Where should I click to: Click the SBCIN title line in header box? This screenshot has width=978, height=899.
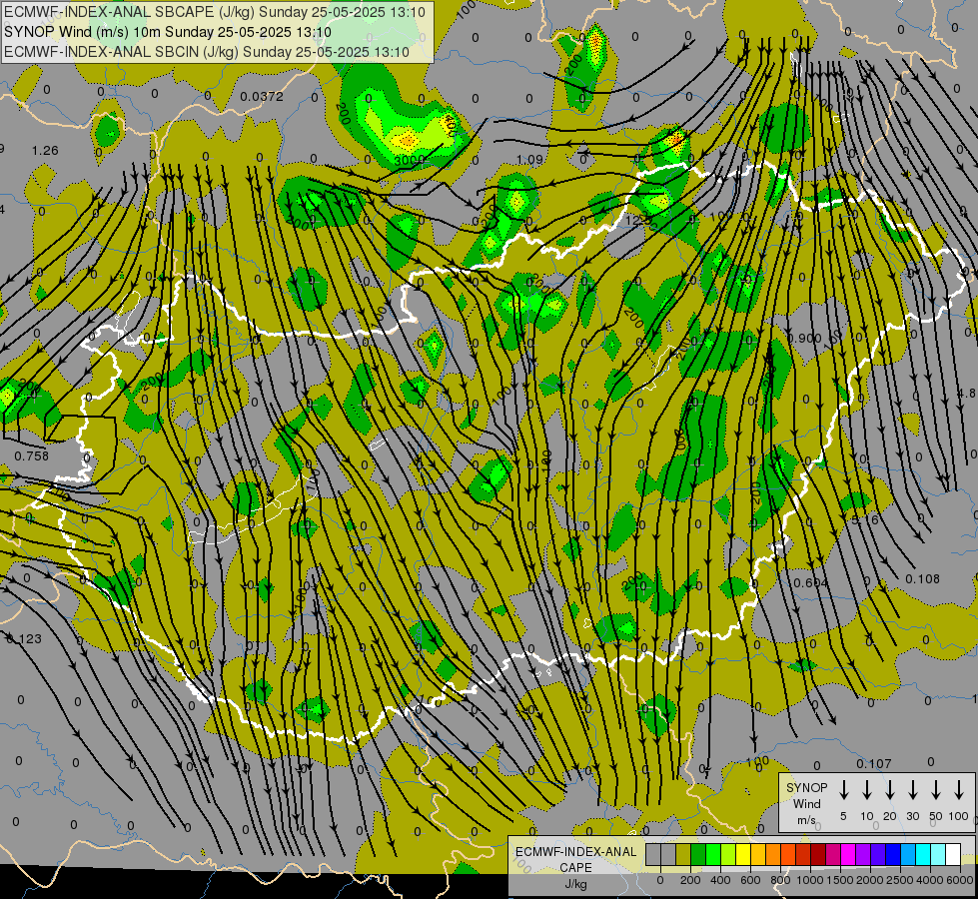pos(207,52)
